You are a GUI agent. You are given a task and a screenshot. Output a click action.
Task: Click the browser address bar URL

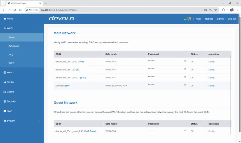(58, 10)
